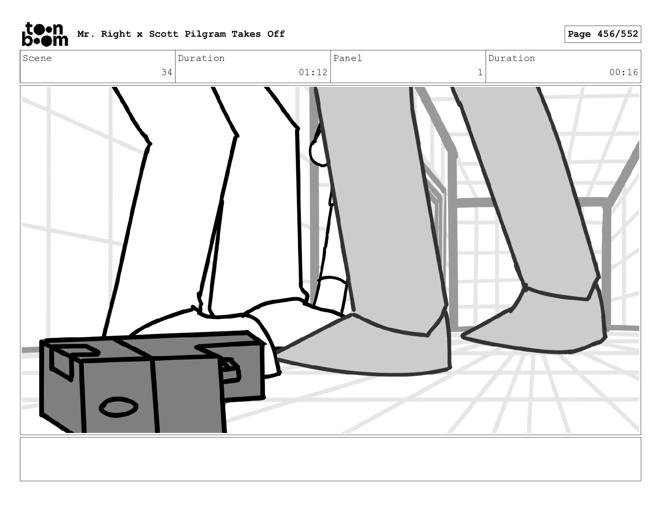
Task: Select the panel duration value '00:16'
Action: pyautogui.click(x=623, y=72)
